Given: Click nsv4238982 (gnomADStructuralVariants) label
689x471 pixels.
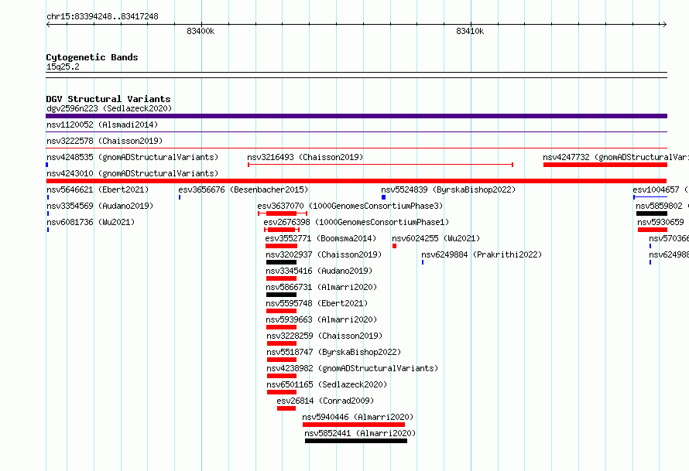Looking at the screenshot, I should [x=352, y=368].
